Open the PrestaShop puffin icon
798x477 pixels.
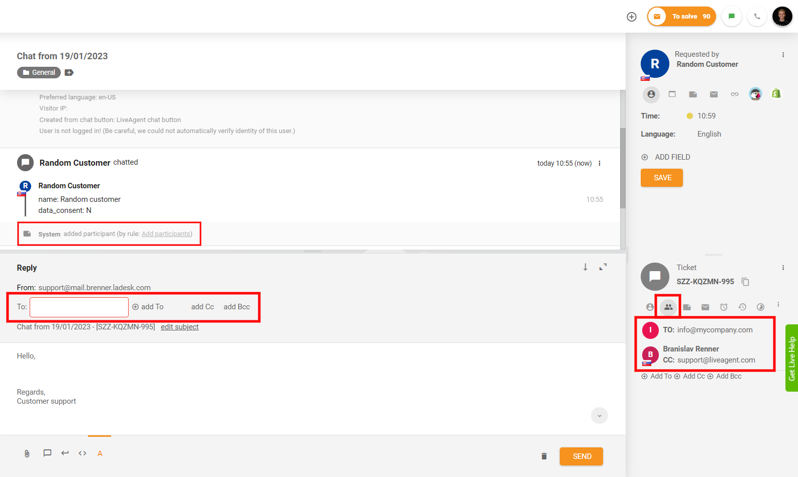[755, 94]
